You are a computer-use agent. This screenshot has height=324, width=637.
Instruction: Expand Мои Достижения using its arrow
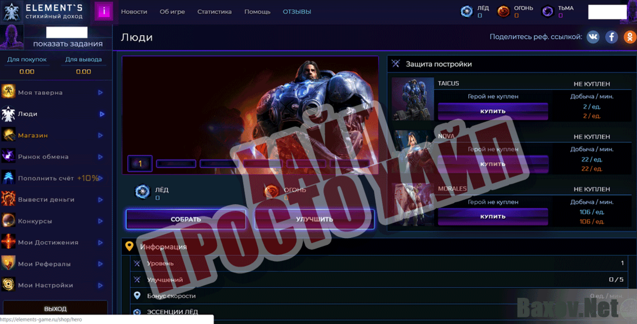pos(101,242)
